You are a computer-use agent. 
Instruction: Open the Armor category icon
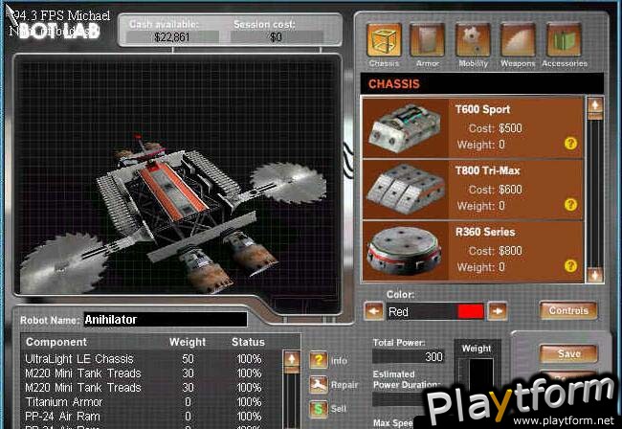click(427, 40)
